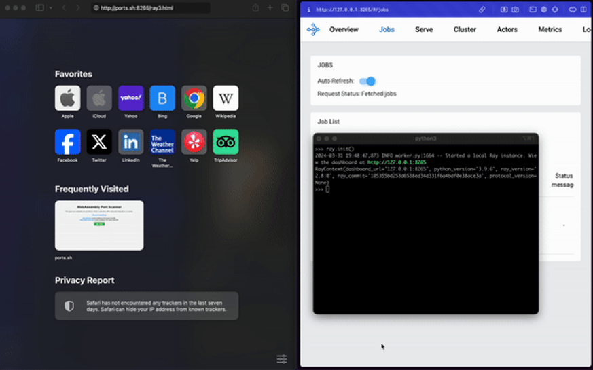
Task: Open the Google favorite
Action: click(194, 98)
